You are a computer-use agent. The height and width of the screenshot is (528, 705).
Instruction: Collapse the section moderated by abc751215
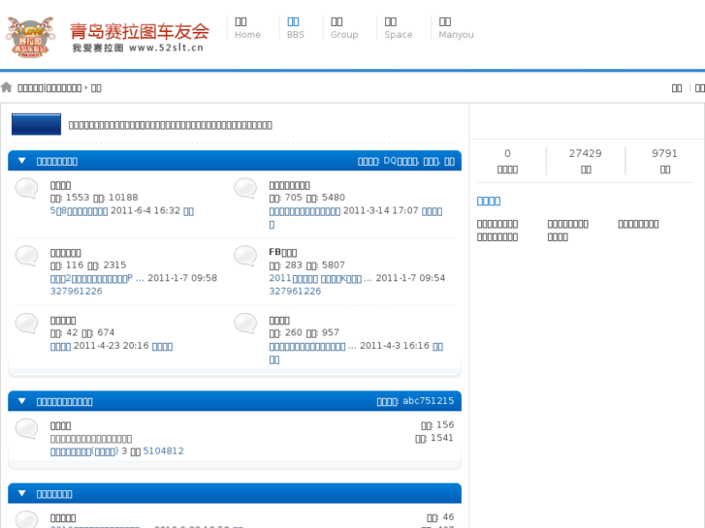point(21,401)
